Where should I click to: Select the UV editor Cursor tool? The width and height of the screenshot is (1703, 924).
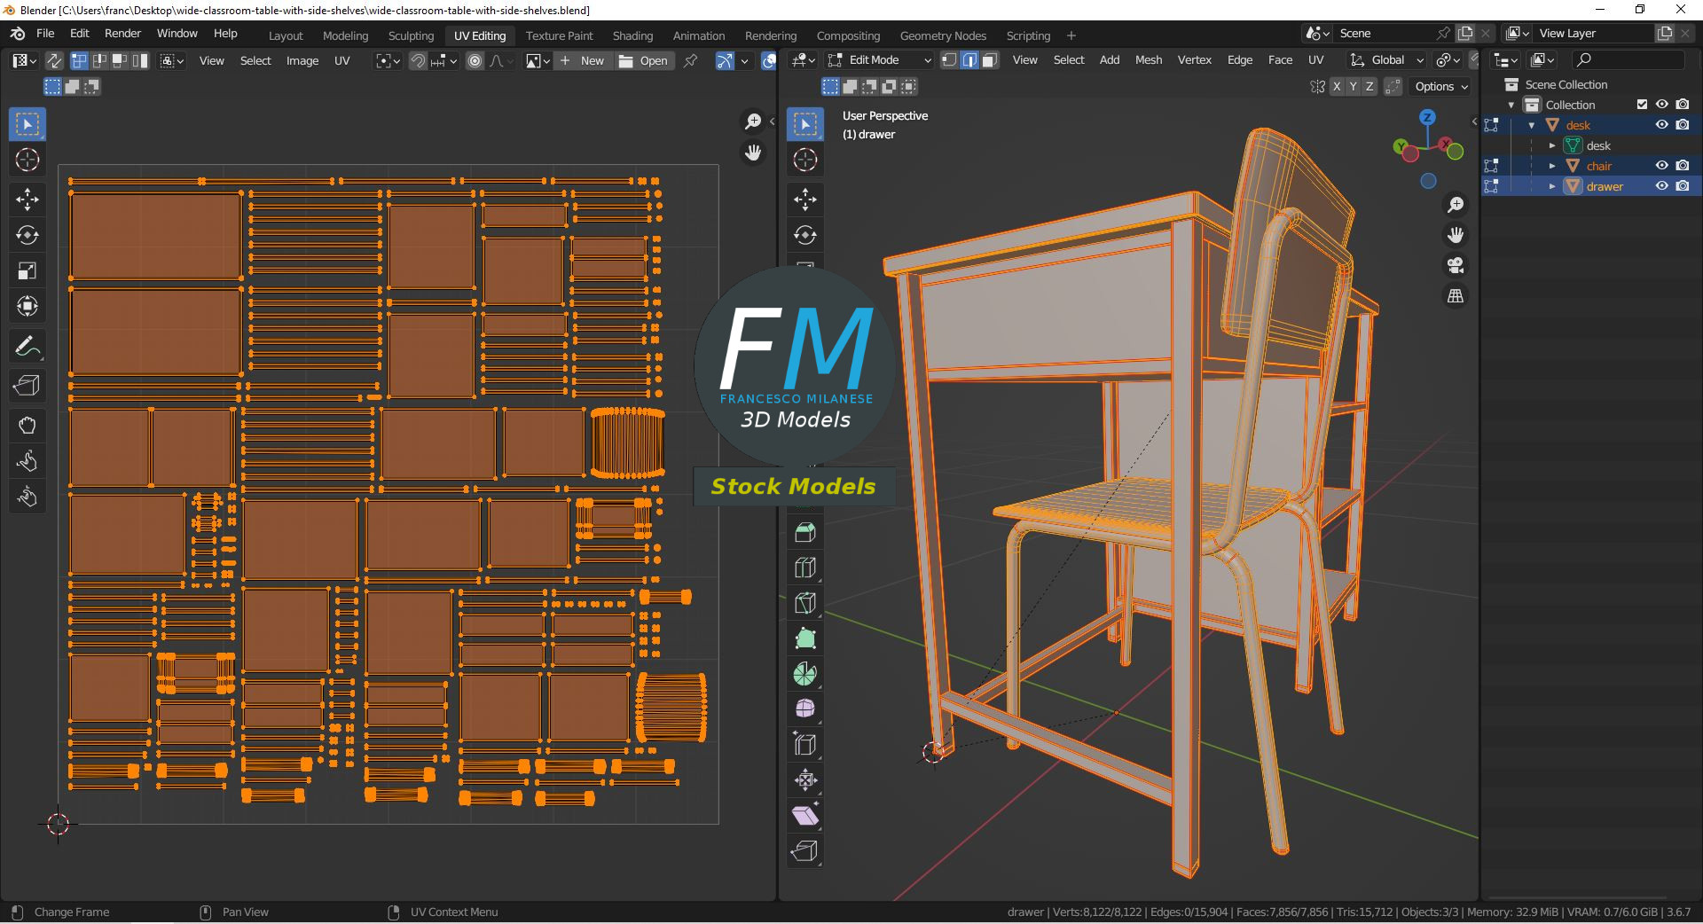coord(27,161)
